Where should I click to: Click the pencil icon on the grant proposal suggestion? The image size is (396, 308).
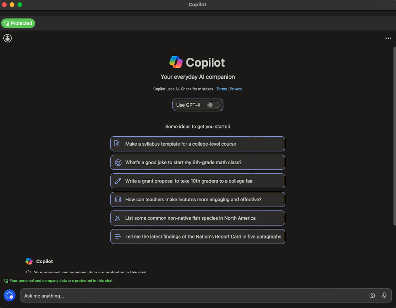tap(118, 181)
